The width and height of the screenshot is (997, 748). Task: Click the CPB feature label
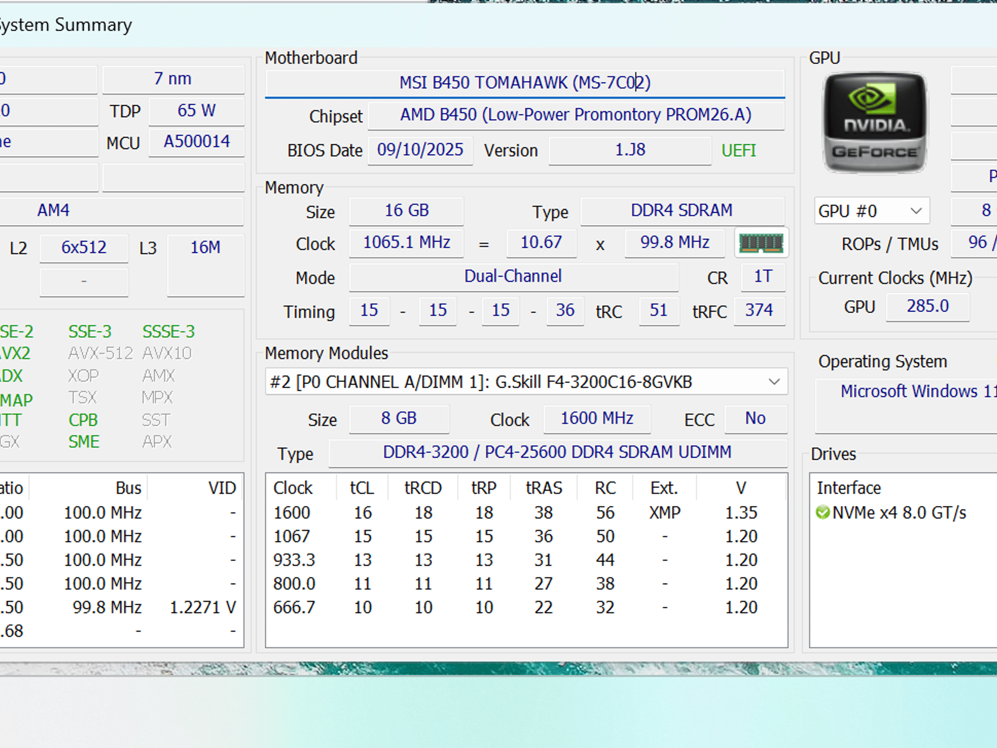[83, 420]
